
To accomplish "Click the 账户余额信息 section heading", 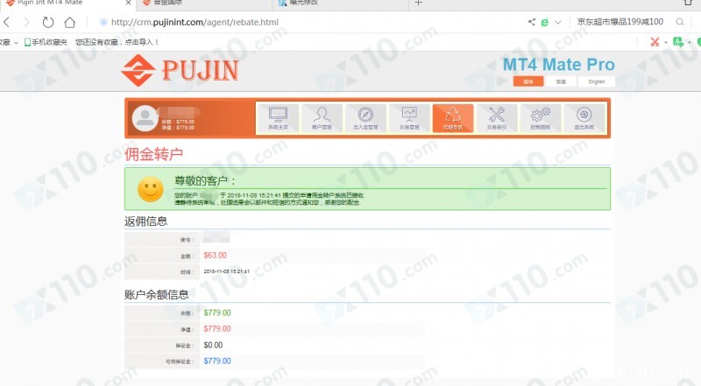I will [157, 294].
